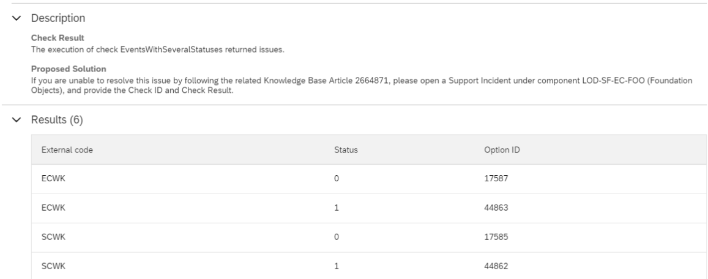Click the Option ID column header
This screenshot has width=708, height=279.
[502, 150]
